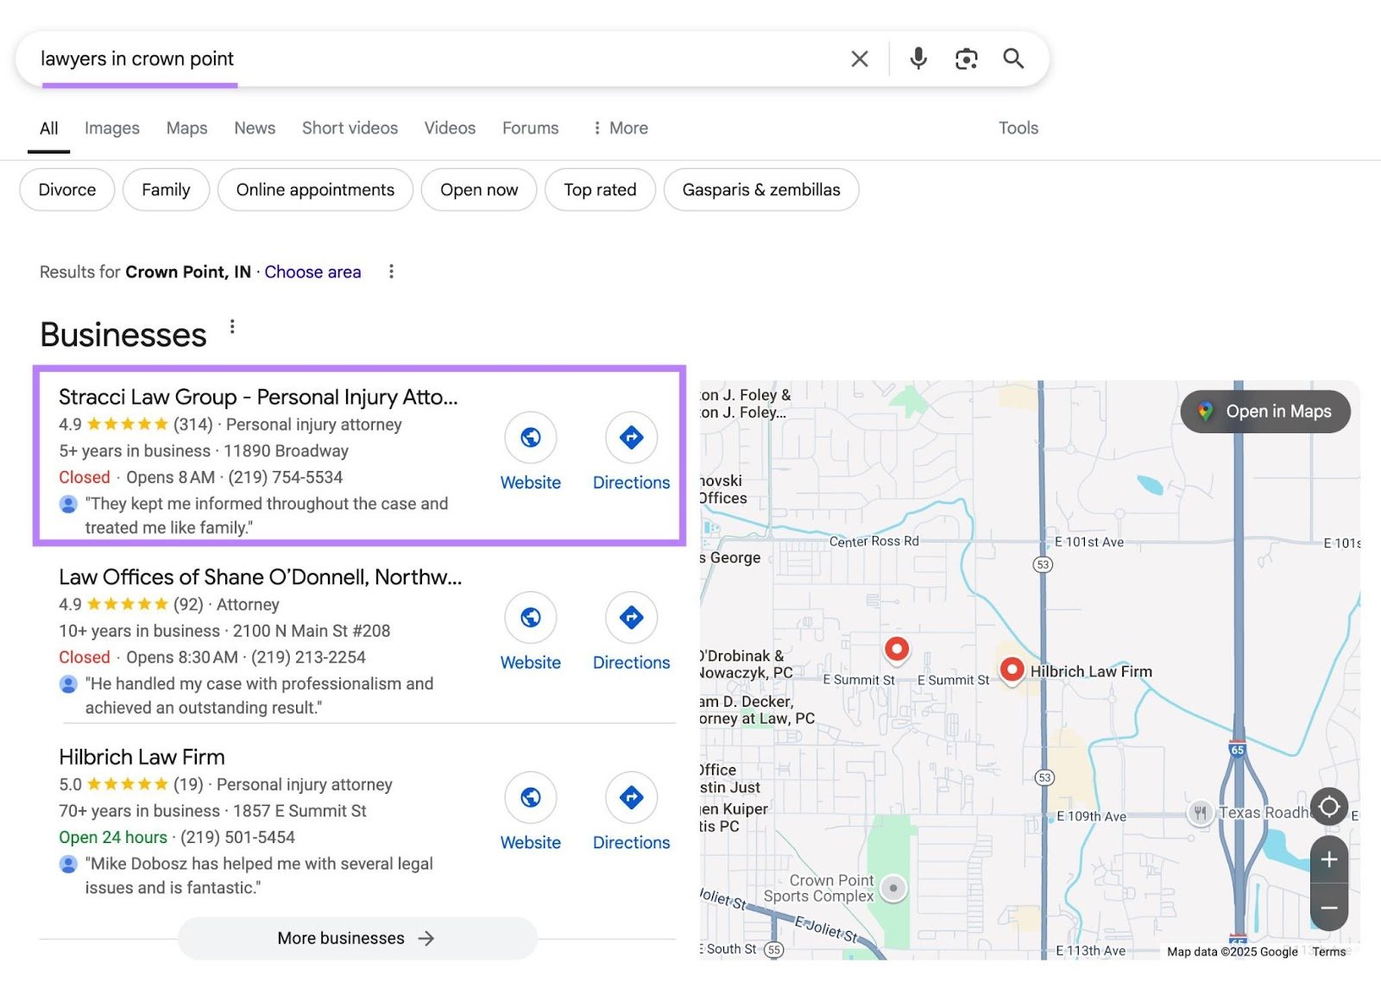Open Google Lens image search
1381x994 pixels.
tap(966, 58)
